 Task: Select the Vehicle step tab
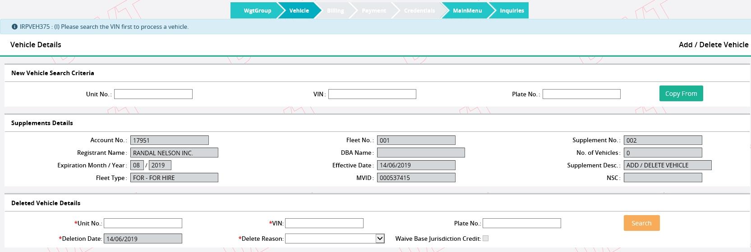299,10
